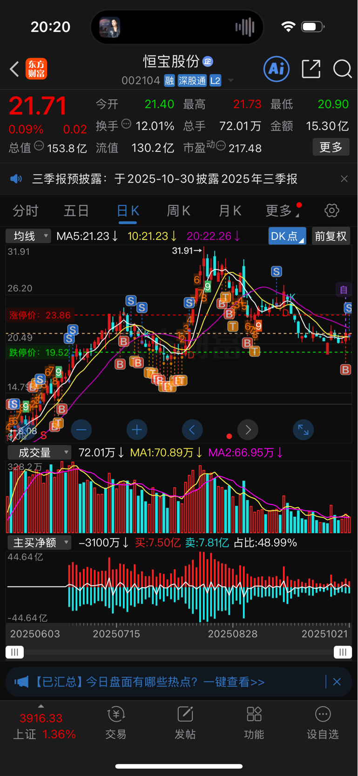This screenshot has height=776, width=358.
Task: Switch to the 分时 tab
Action: point(25,211)
